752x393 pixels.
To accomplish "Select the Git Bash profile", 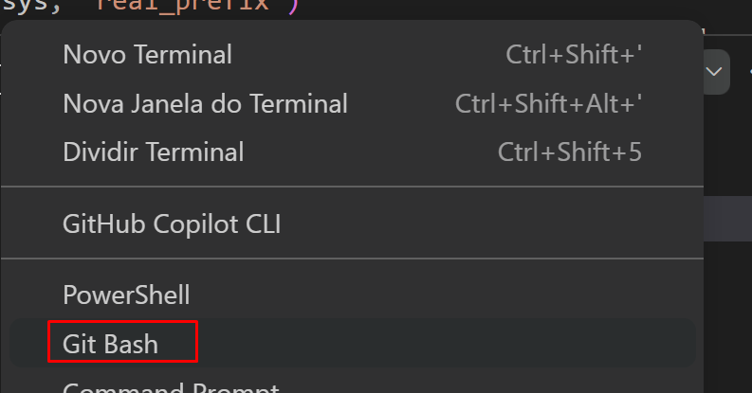I will [x=111, y=343].
